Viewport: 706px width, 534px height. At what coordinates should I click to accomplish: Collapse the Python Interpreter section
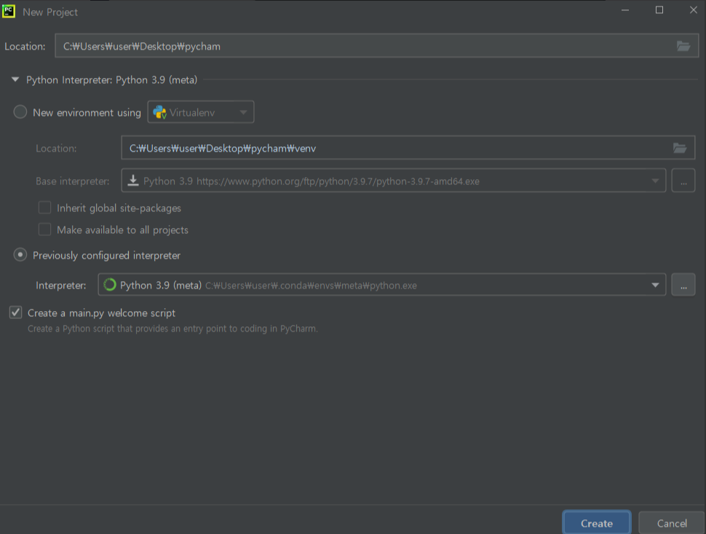pyautogui.click(x=15, y=79)
